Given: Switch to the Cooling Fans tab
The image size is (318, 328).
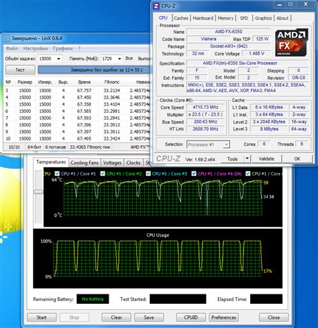Looking at the screenshot, I should coord(85,163).
